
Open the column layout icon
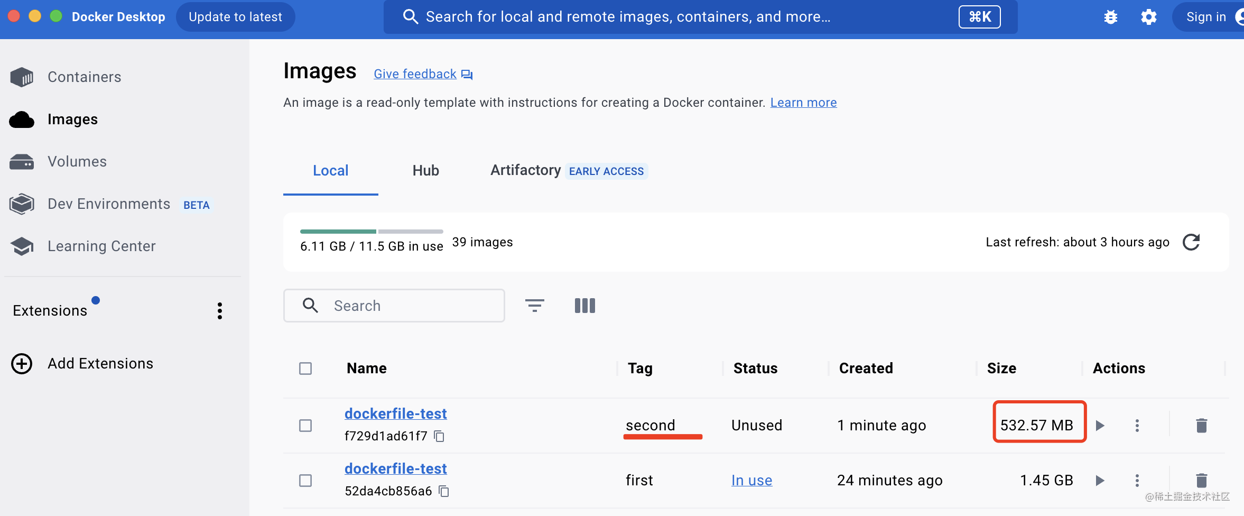[584, 306]
